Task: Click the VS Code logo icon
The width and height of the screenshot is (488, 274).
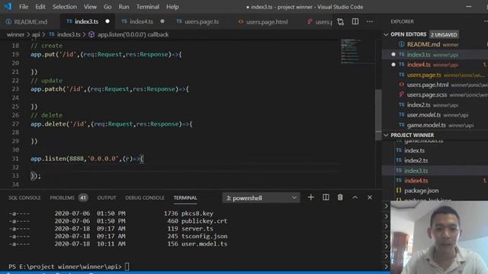Action: click(x=8, y=7)
